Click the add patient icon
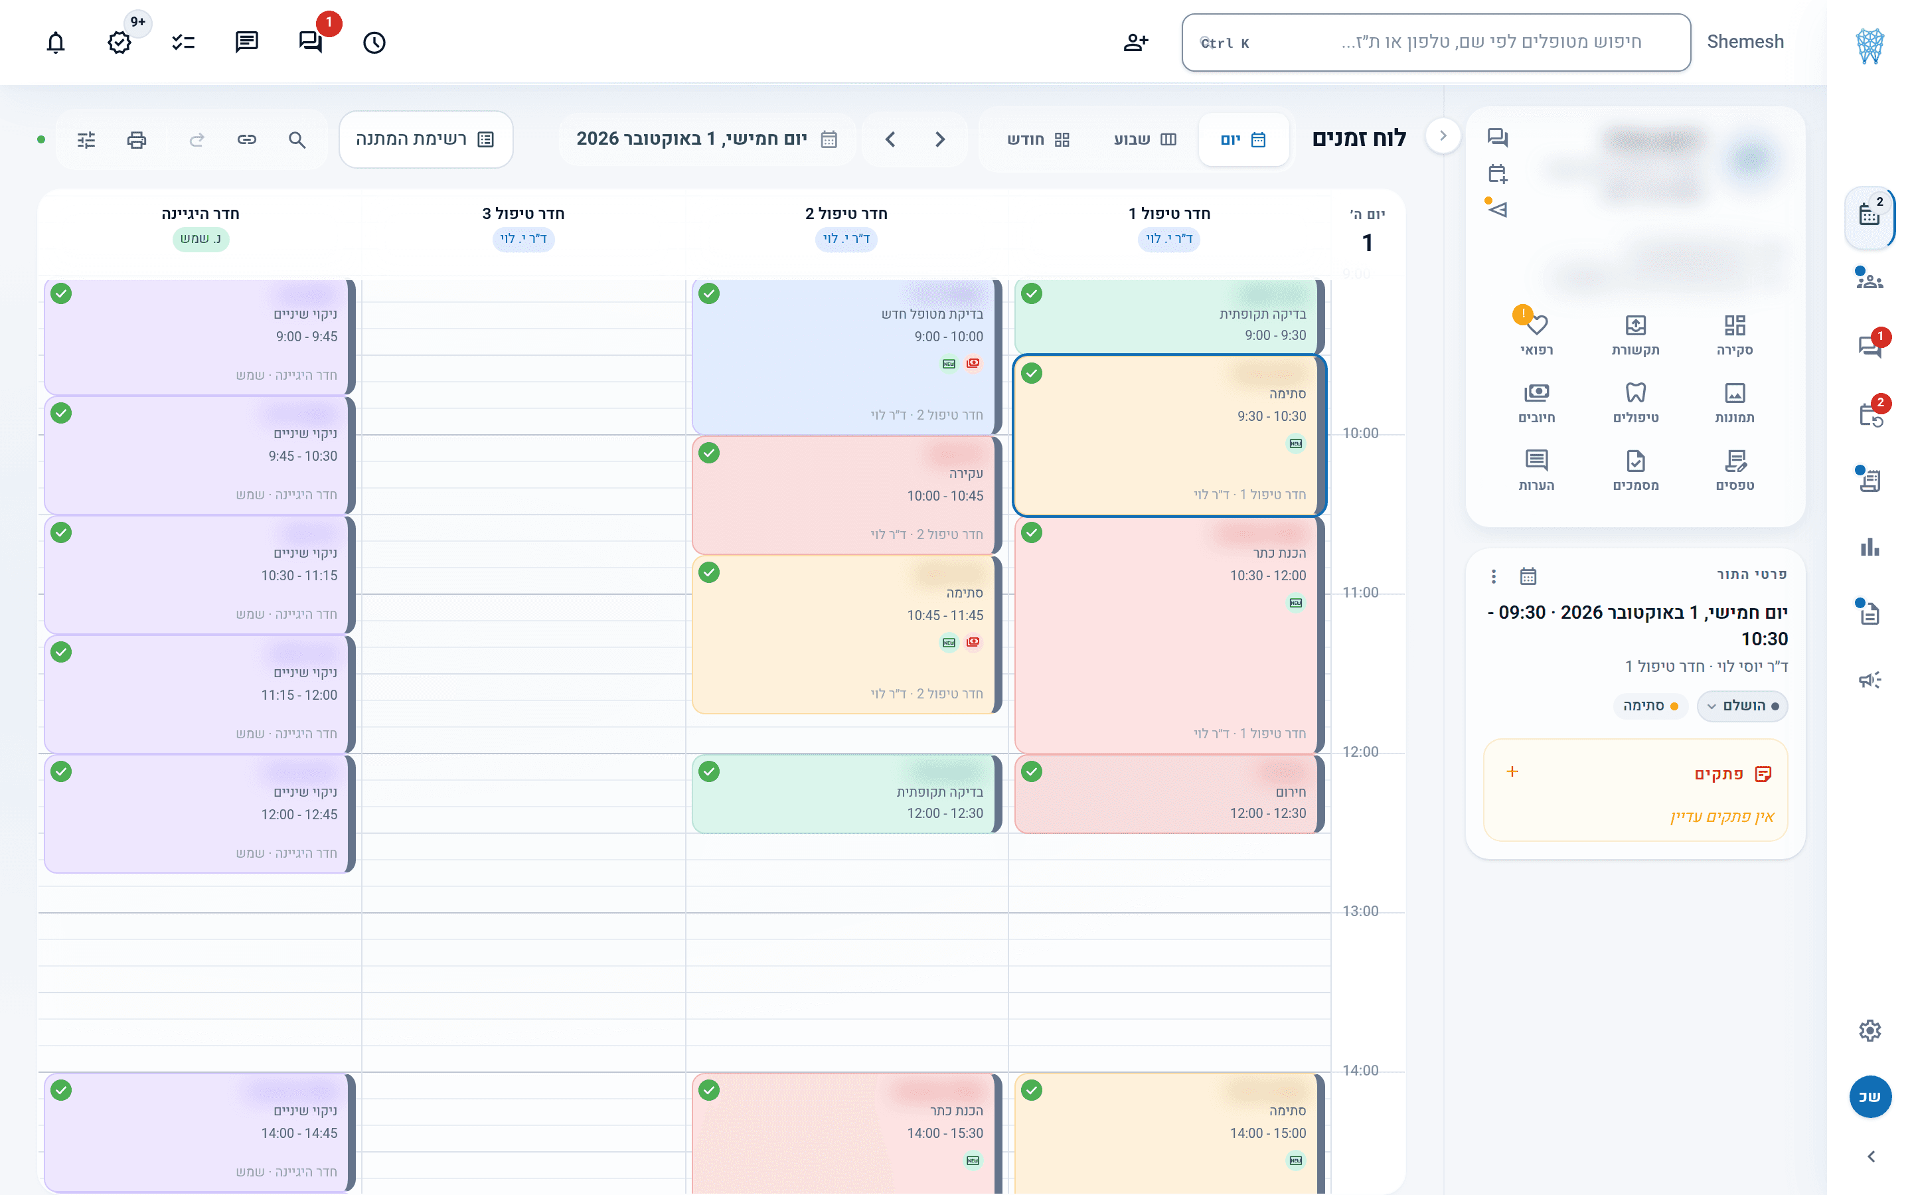The image size is (1912, 1195). (1135, 42)
